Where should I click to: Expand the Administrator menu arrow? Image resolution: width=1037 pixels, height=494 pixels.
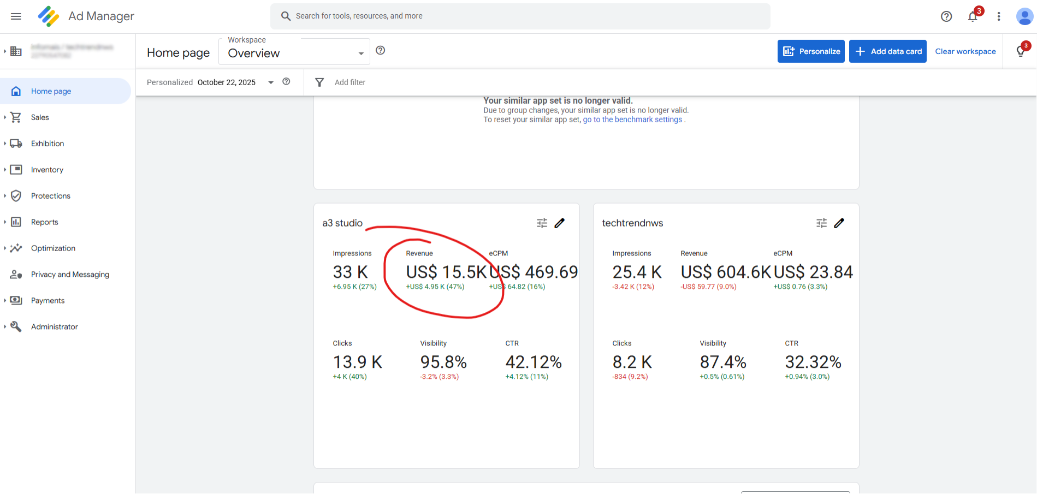[x=5, y=326]
